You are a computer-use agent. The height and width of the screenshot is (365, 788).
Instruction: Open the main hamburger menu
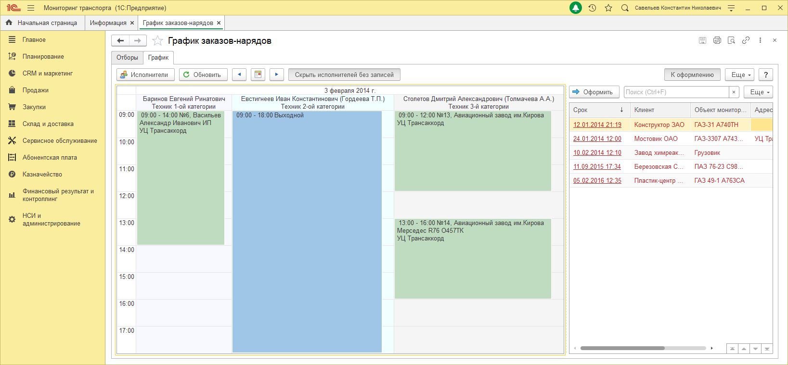pyautogui.click(x=31, y=8)
